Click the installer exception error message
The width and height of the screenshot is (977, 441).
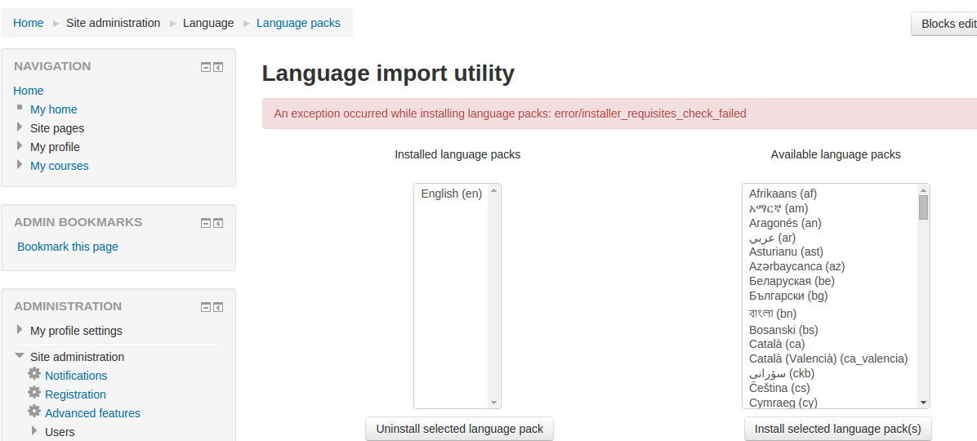(511, 114)
